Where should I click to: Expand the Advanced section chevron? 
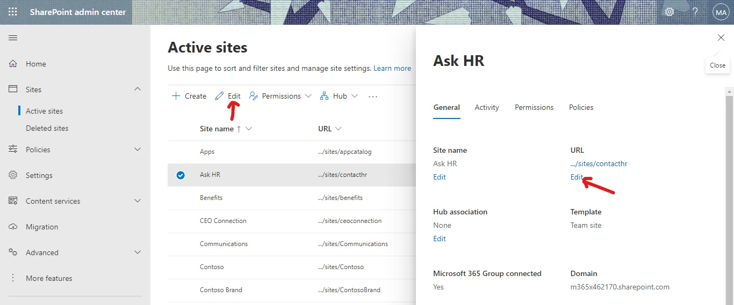tap(138, 252)
